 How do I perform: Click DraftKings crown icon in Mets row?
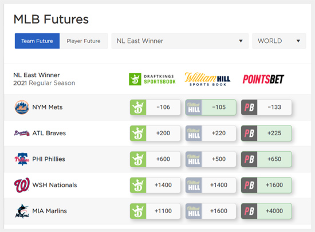point(138,107)
